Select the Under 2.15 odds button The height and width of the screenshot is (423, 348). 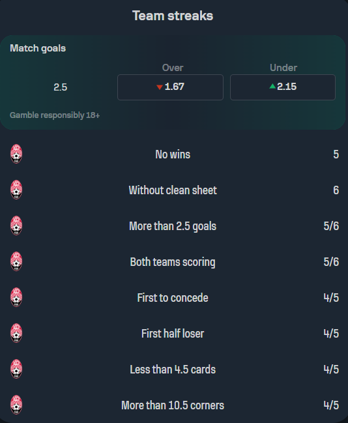(283, 87)
